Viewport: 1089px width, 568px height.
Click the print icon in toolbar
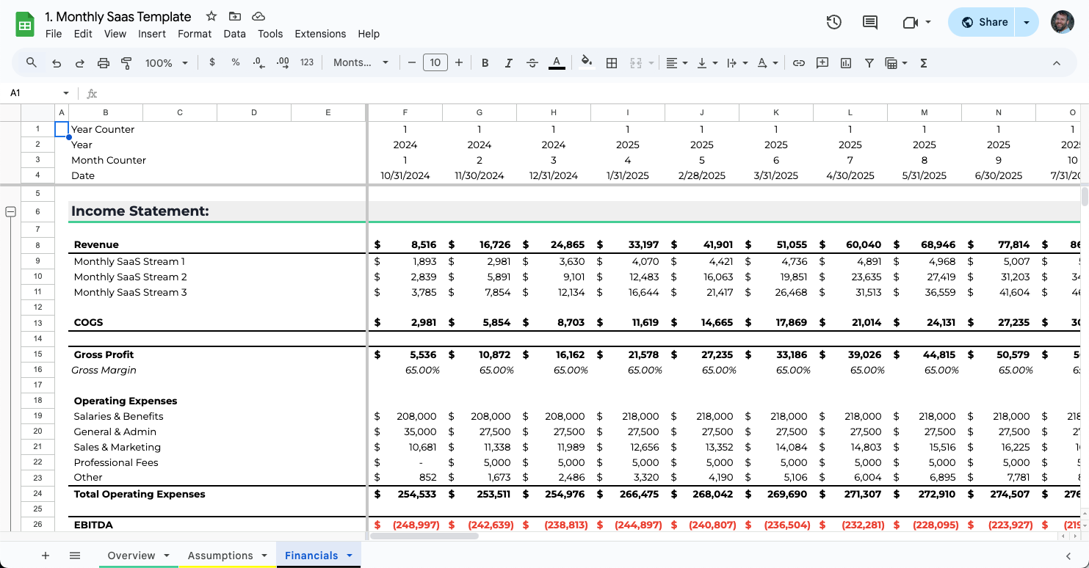(x=103, y=63)
